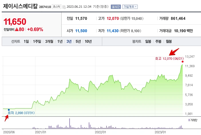Open the 일봉 daily candle chart
Viewport: 201px width, 135px height.
point(148,41)
